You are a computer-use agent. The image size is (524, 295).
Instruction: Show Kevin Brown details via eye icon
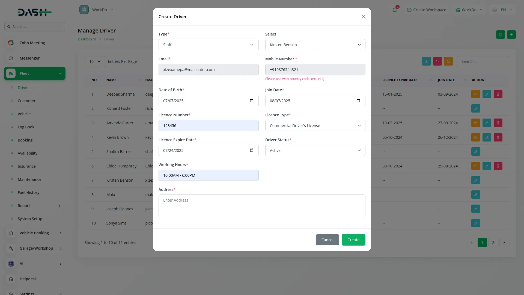point(475,137)
